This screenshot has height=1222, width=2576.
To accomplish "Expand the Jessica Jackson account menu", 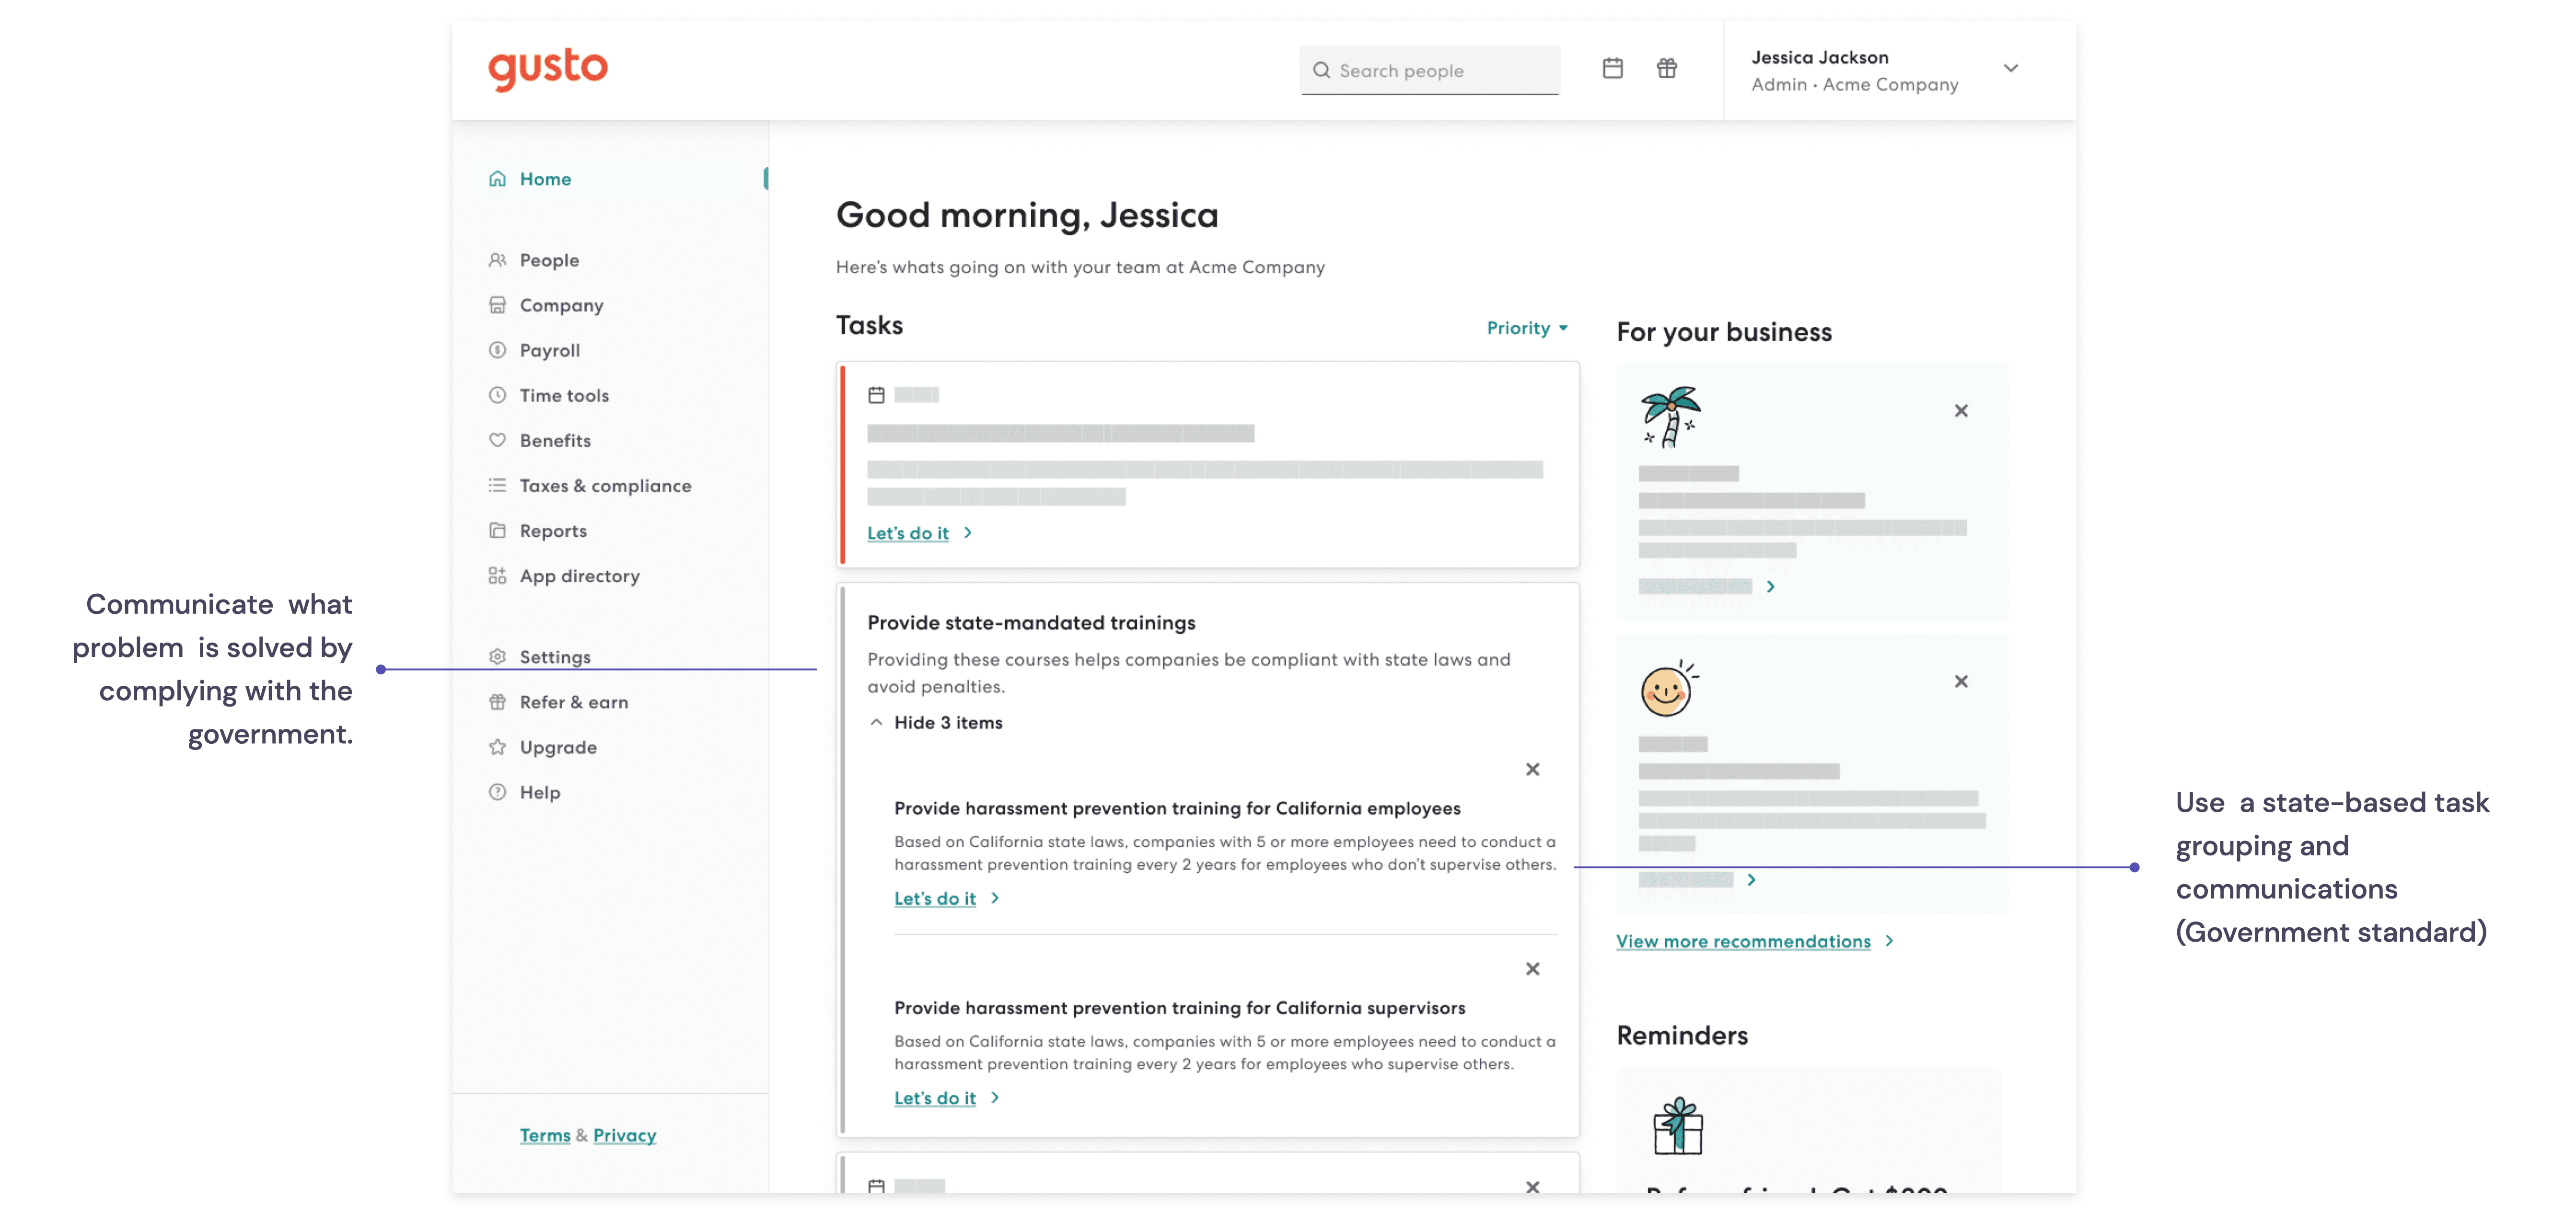I will pyautogui.click(x=2010, y=68).
